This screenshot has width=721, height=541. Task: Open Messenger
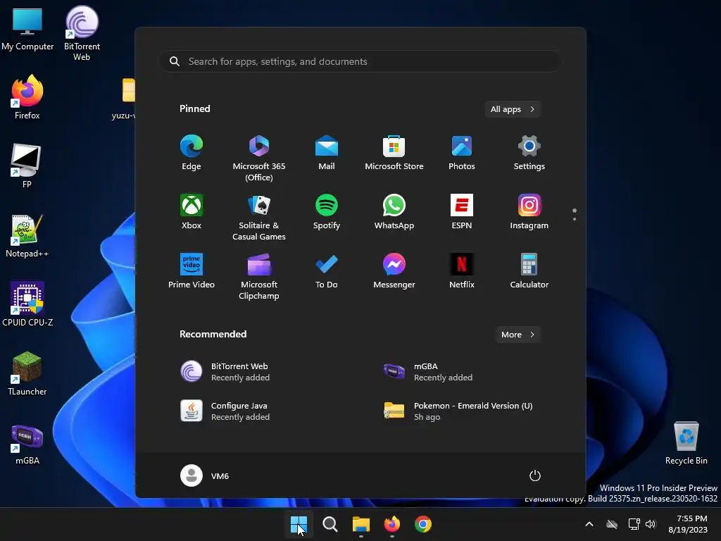(394, 271)
